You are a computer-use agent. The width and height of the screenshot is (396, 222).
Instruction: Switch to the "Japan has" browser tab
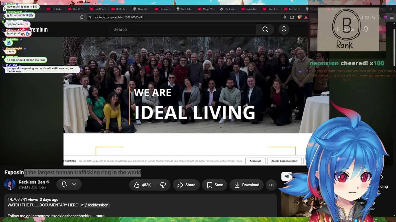click(x=249, y=9)
